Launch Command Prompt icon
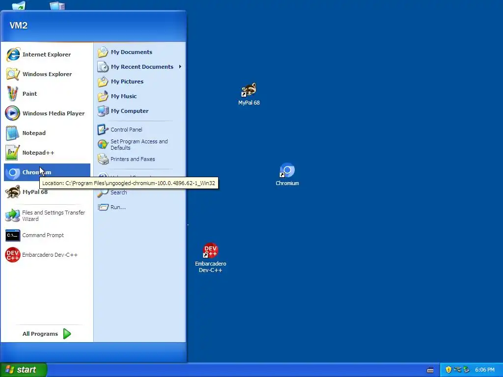This screenshot has width=503, height=377. point(13,235)
